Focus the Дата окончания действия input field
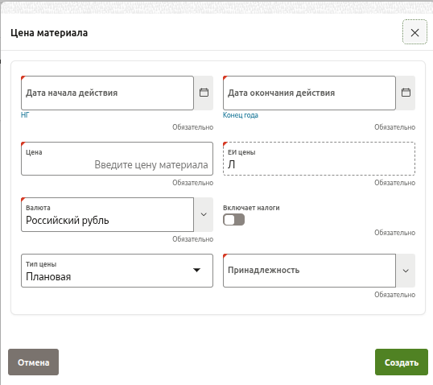The height and width of the screenshot is (385, 433). click(x=309, y=93)
